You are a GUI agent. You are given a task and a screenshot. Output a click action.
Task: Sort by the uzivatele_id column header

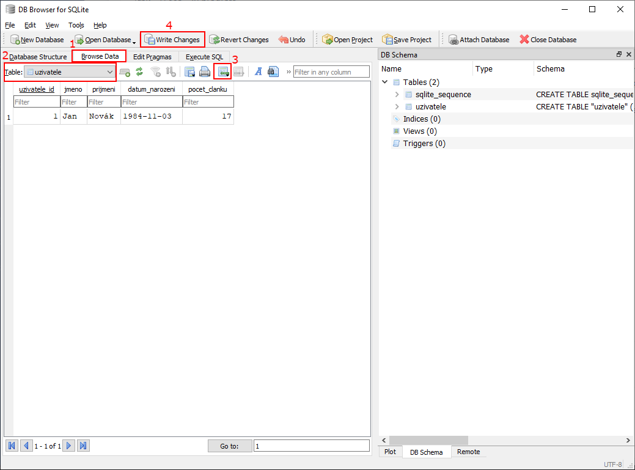tap(37, 89)
